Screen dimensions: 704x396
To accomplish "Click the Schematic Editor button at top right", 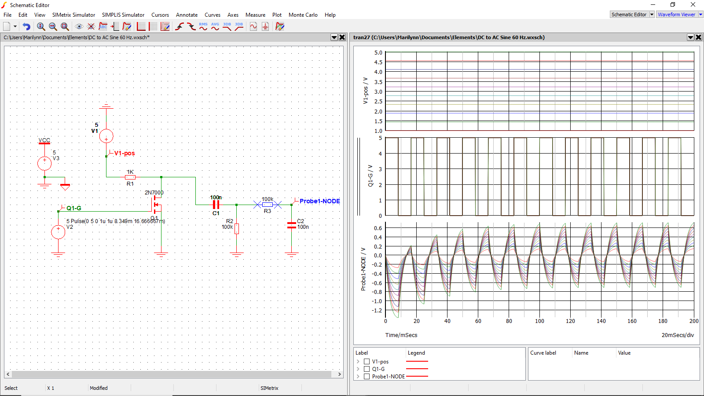I will (629, 15).
